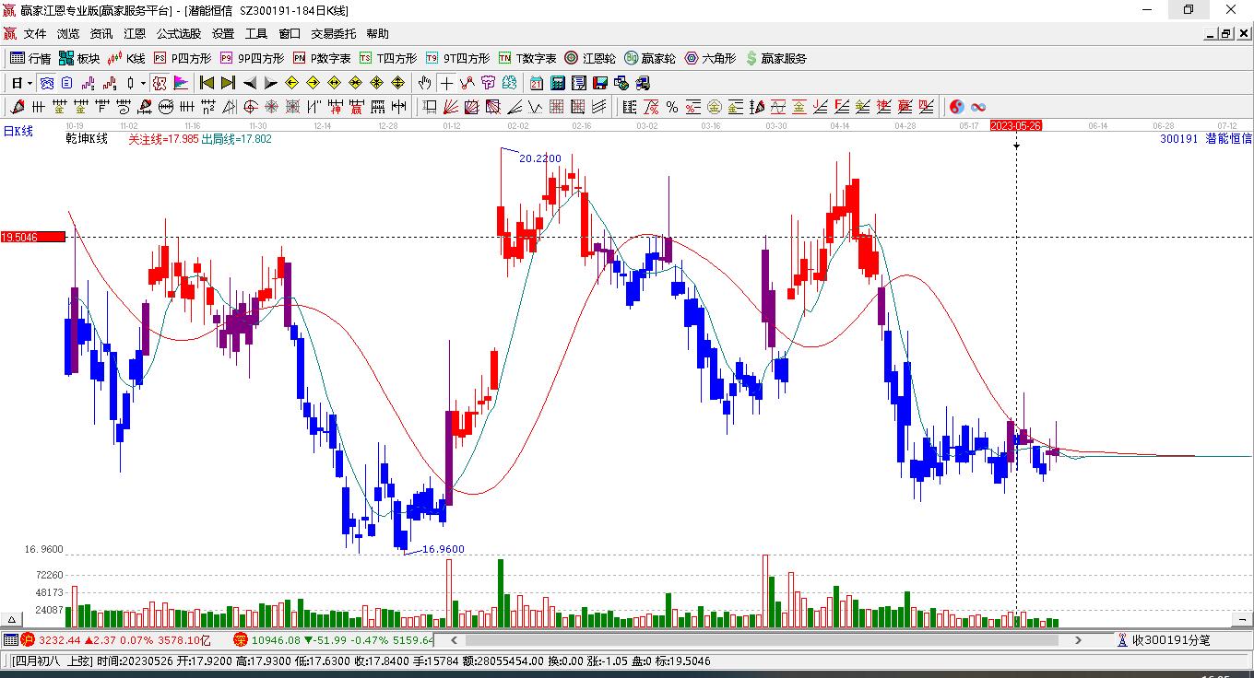Expand the candlestick style dropdown arrow
The height and width of the screenshot is (678, 1254).
143,83
